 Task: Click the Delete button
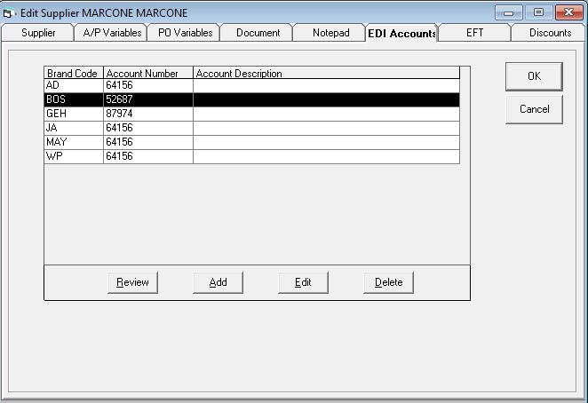[388, 282]
